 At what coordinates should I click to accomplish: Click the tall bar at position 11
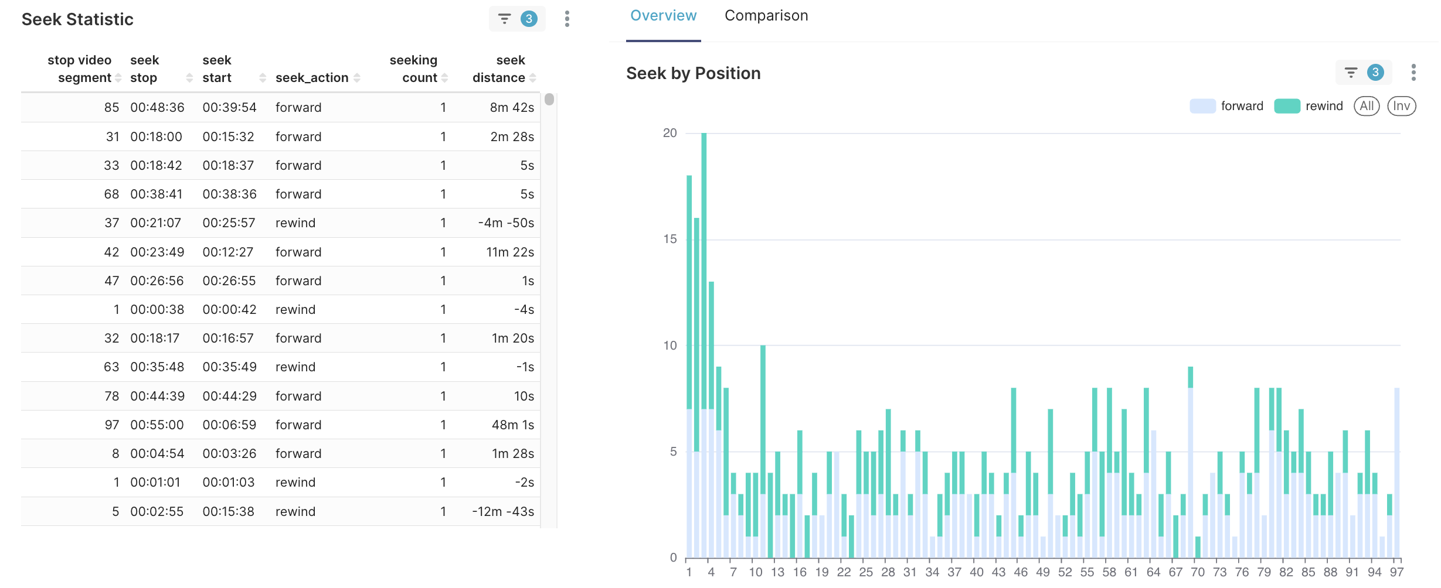coord(763,452)
